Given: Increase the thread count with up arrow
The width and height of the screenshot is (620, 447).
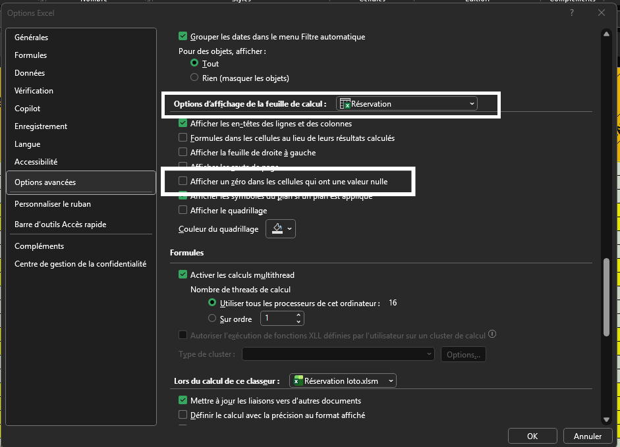Looking at the screenshot, I should [298, 315].
